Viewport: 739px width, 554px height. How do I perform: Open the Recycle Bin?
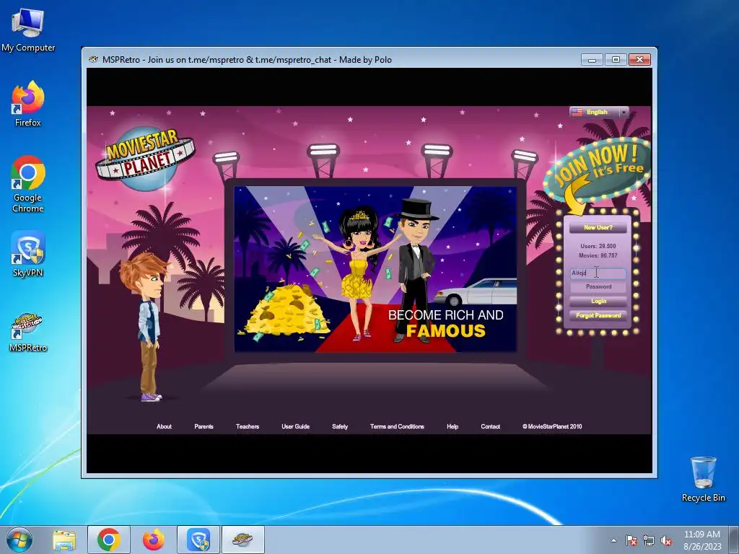(703, 479)
